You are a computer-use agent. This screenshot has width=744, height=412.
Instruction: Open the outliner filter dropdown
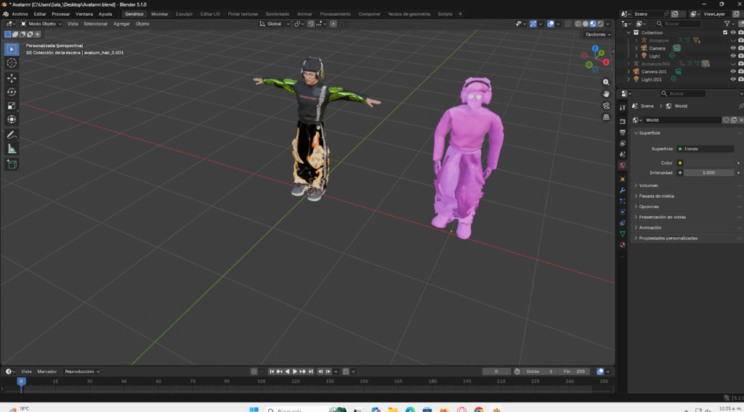[728, 24]
